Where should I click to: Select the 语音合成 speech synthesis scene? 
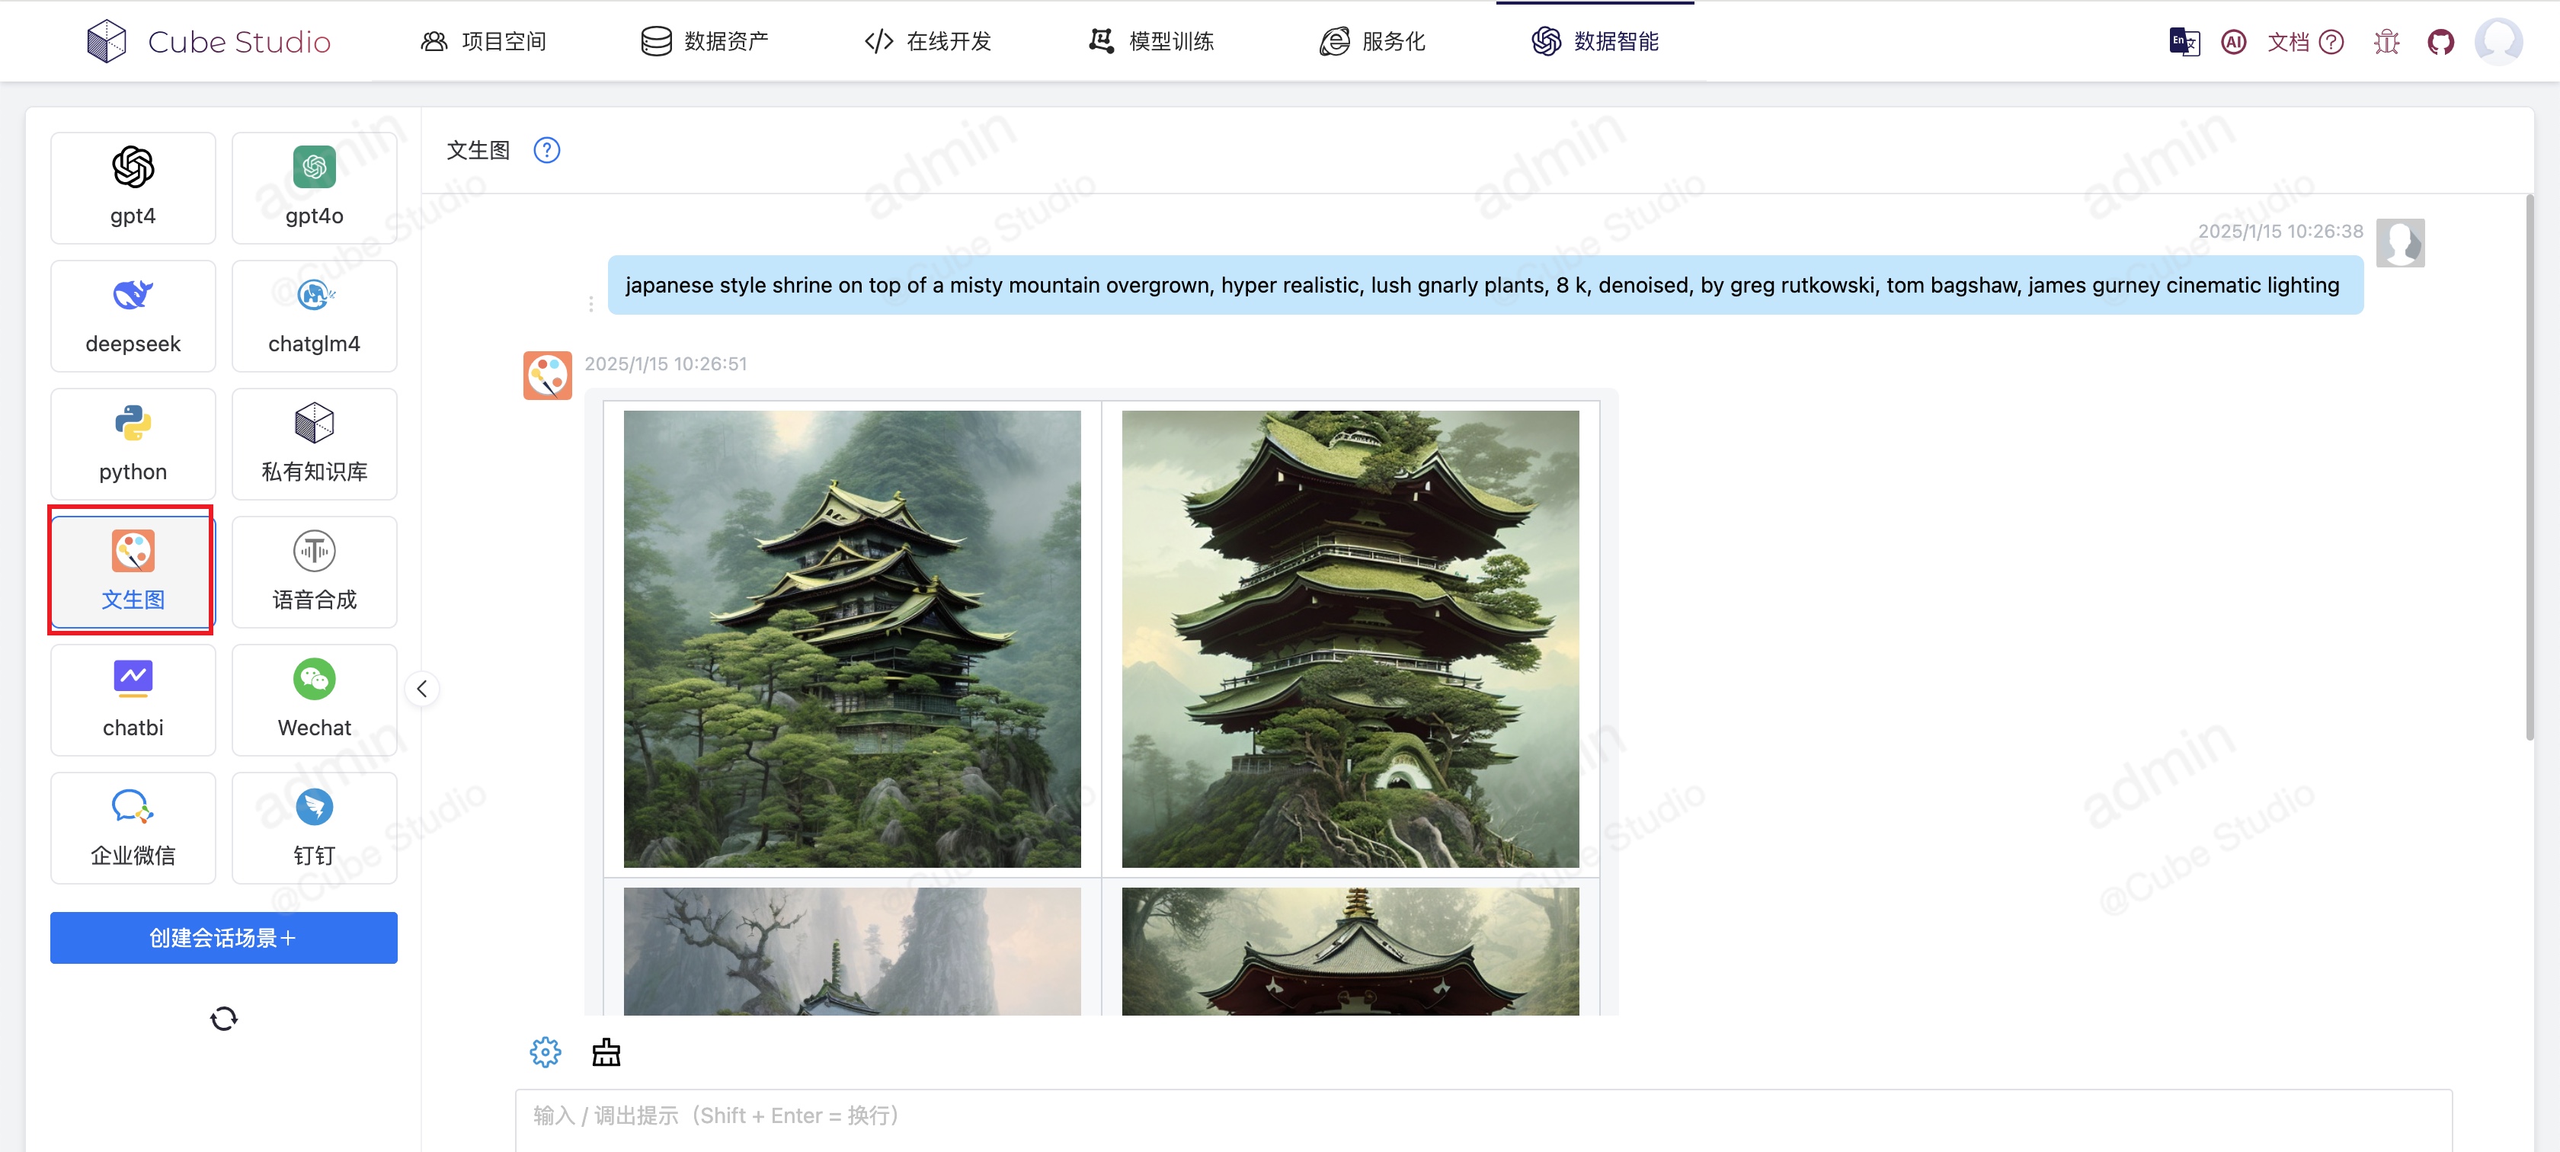pyautogui.click(x=313, y=571)
